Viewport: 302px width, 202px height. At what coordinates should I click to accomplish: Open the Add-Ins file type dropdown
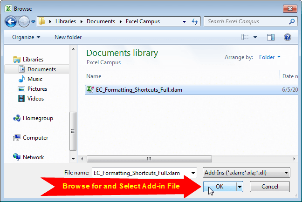247,173
